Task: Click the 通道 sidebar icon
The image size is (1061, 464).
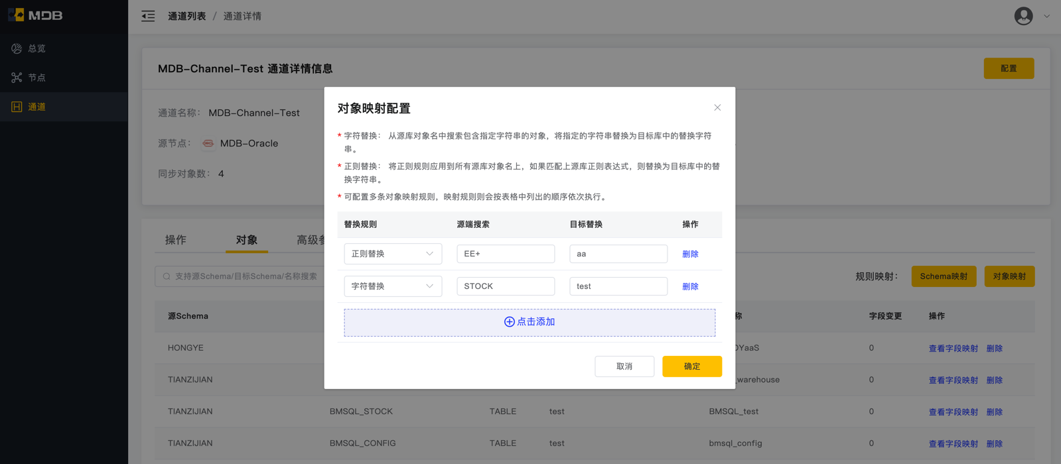Action: click(17, 107)
